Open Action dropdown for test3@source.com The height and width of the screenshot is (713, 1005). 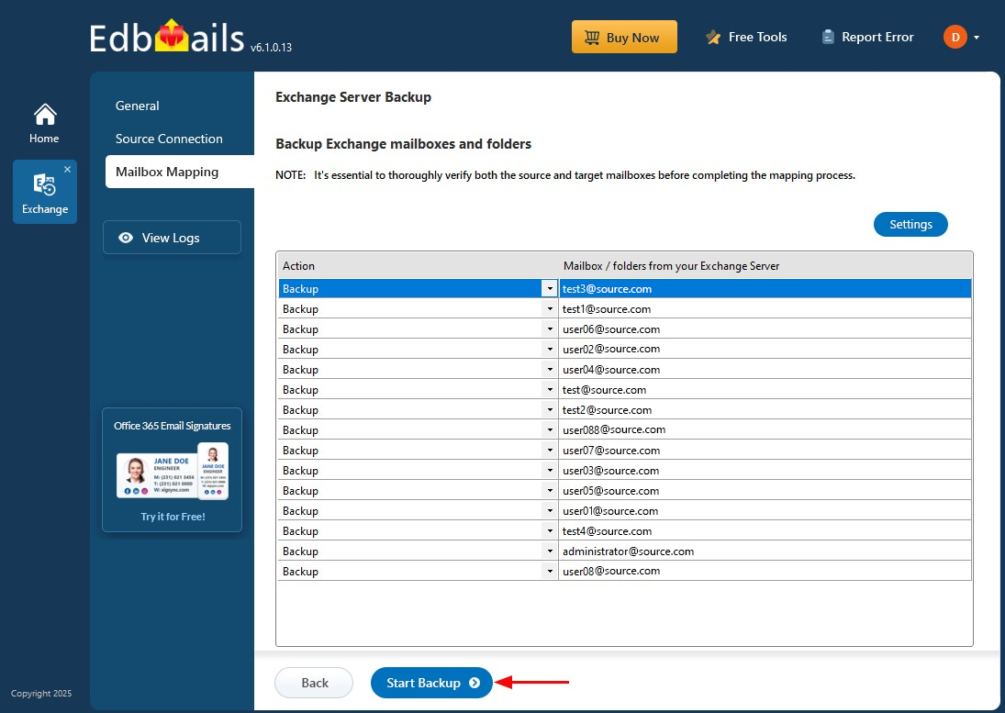[549, 288]
